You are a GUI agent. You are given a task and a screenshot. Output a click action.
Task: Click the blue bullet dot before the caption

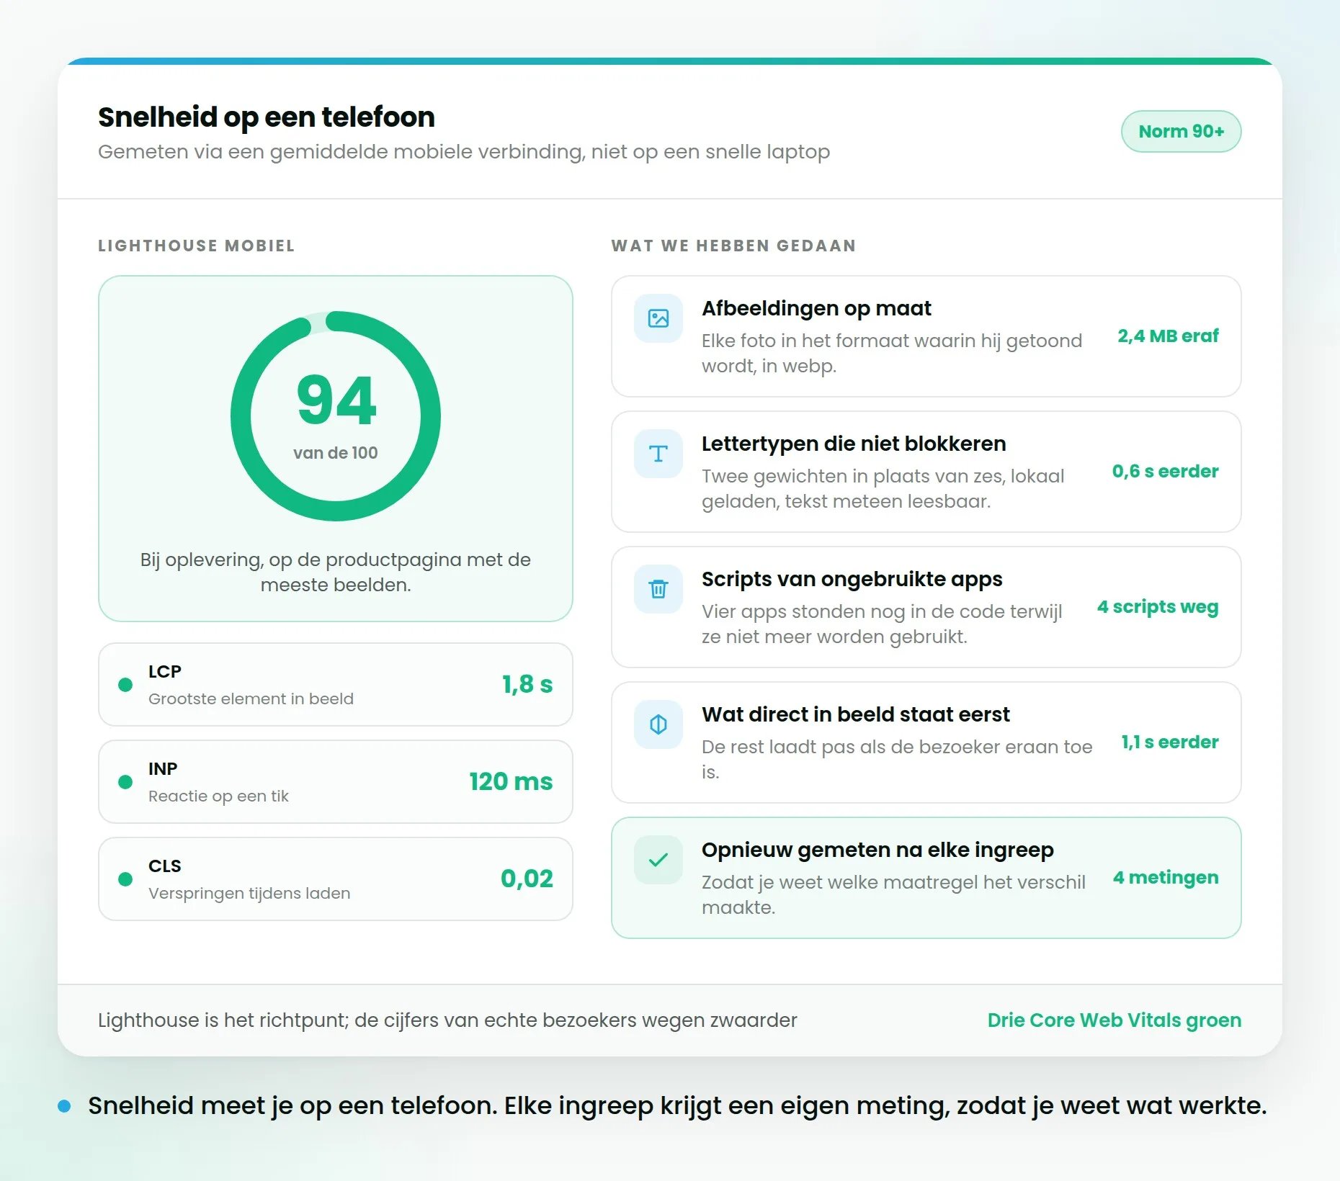pos(64,1106)
